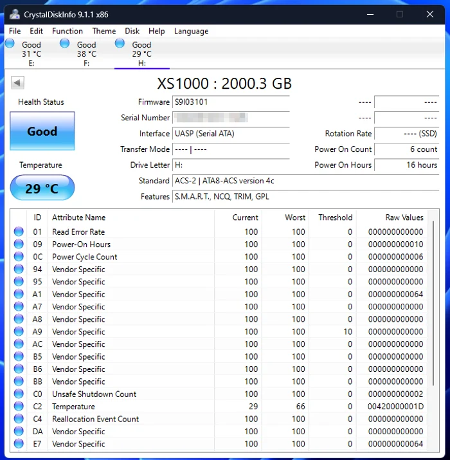Click the status orb for drive F:
The image size is (450, 460).
tap(64, 43)
